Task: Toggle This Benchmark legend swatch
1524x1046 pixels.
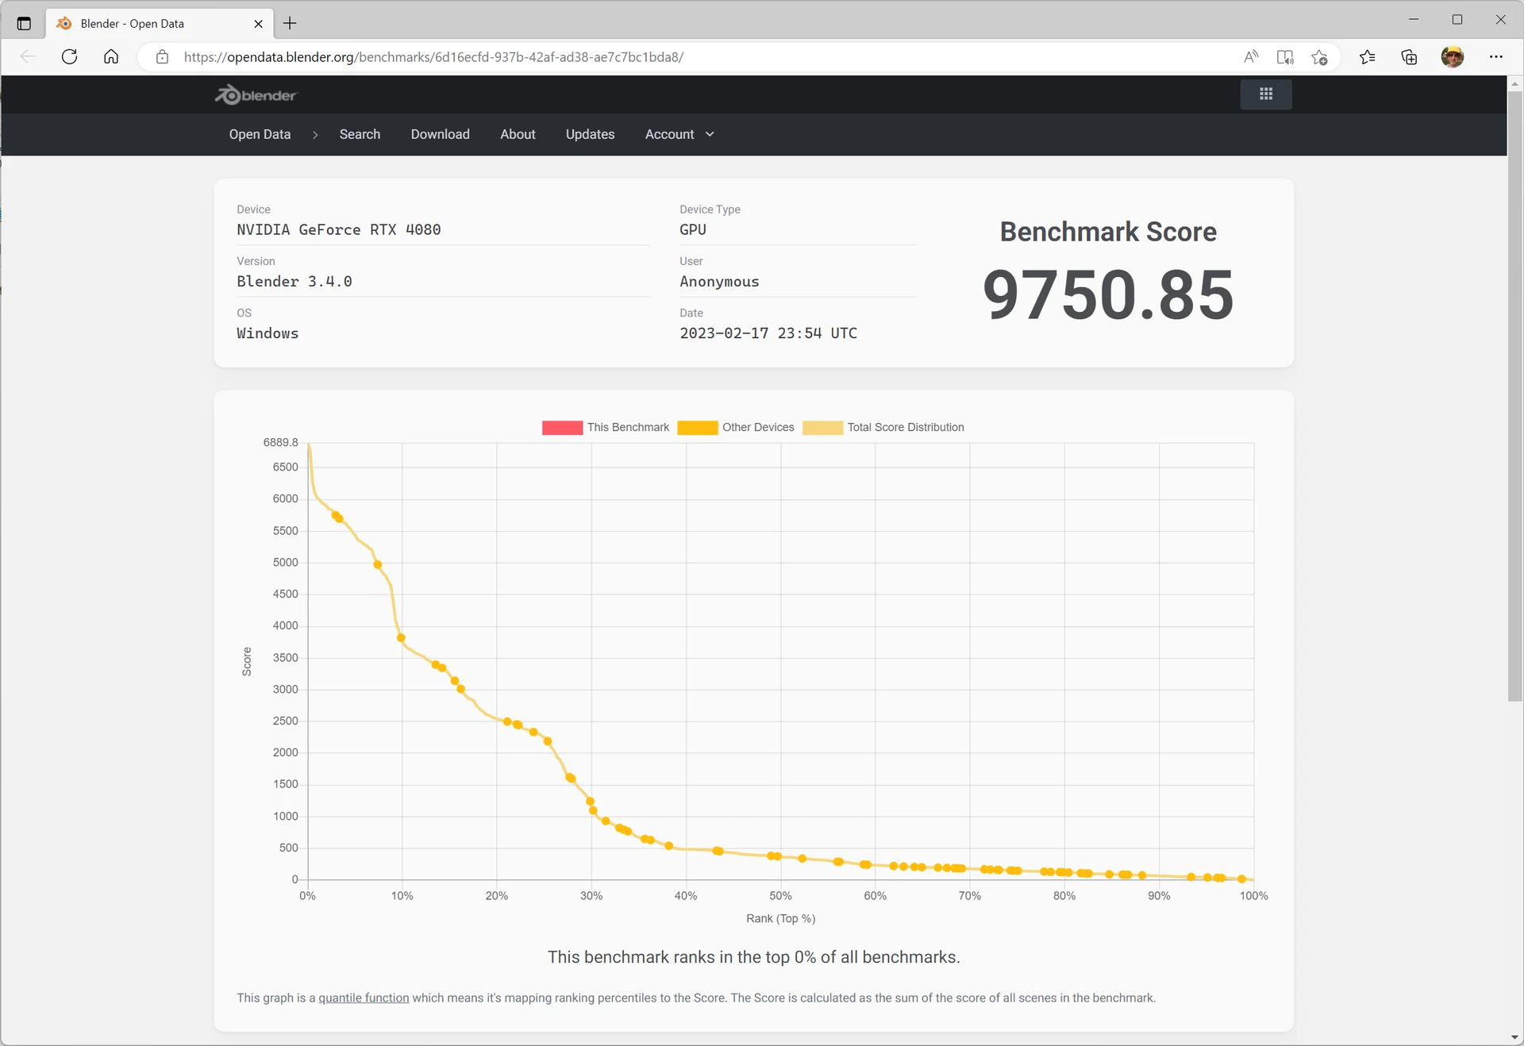Action: coord(562,428)
